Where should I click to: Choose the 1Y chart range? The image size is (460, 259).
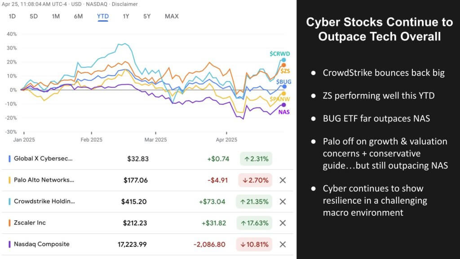point(126,16)
